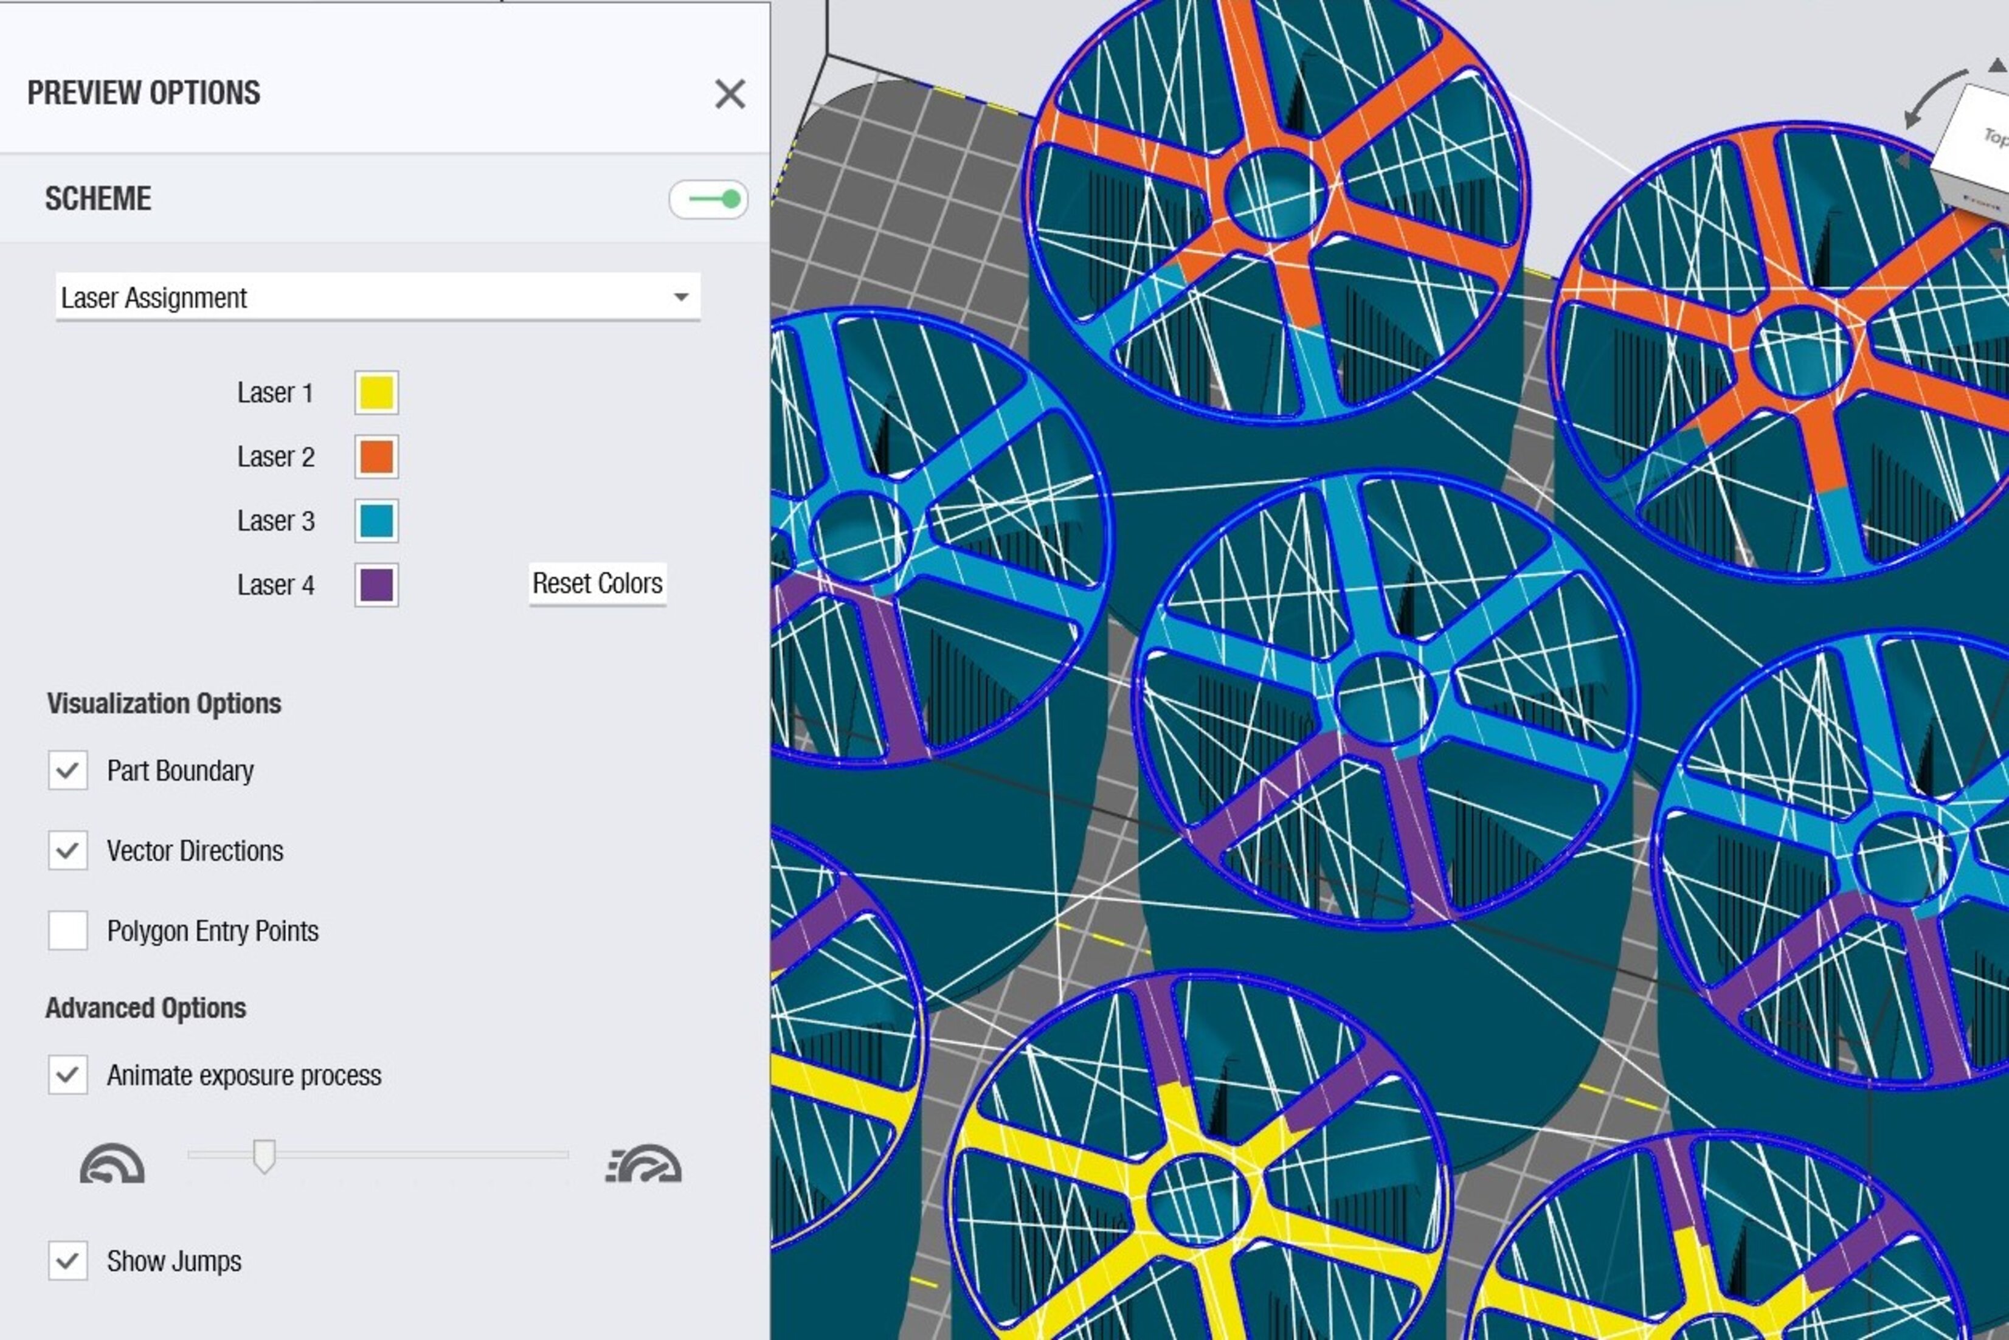Edit the Laser 3 blue color swatch

point(376,520)
